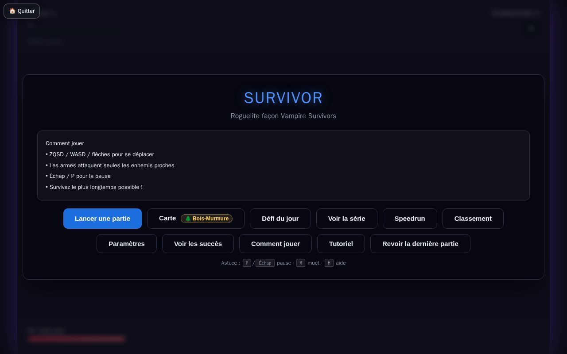
Task: Click Revoir la dernière partie
Action: pos(420,244)
